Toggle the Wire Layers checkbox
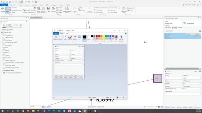Image resolution: width=202 pixels, height=113 pixels. (4, 40)
